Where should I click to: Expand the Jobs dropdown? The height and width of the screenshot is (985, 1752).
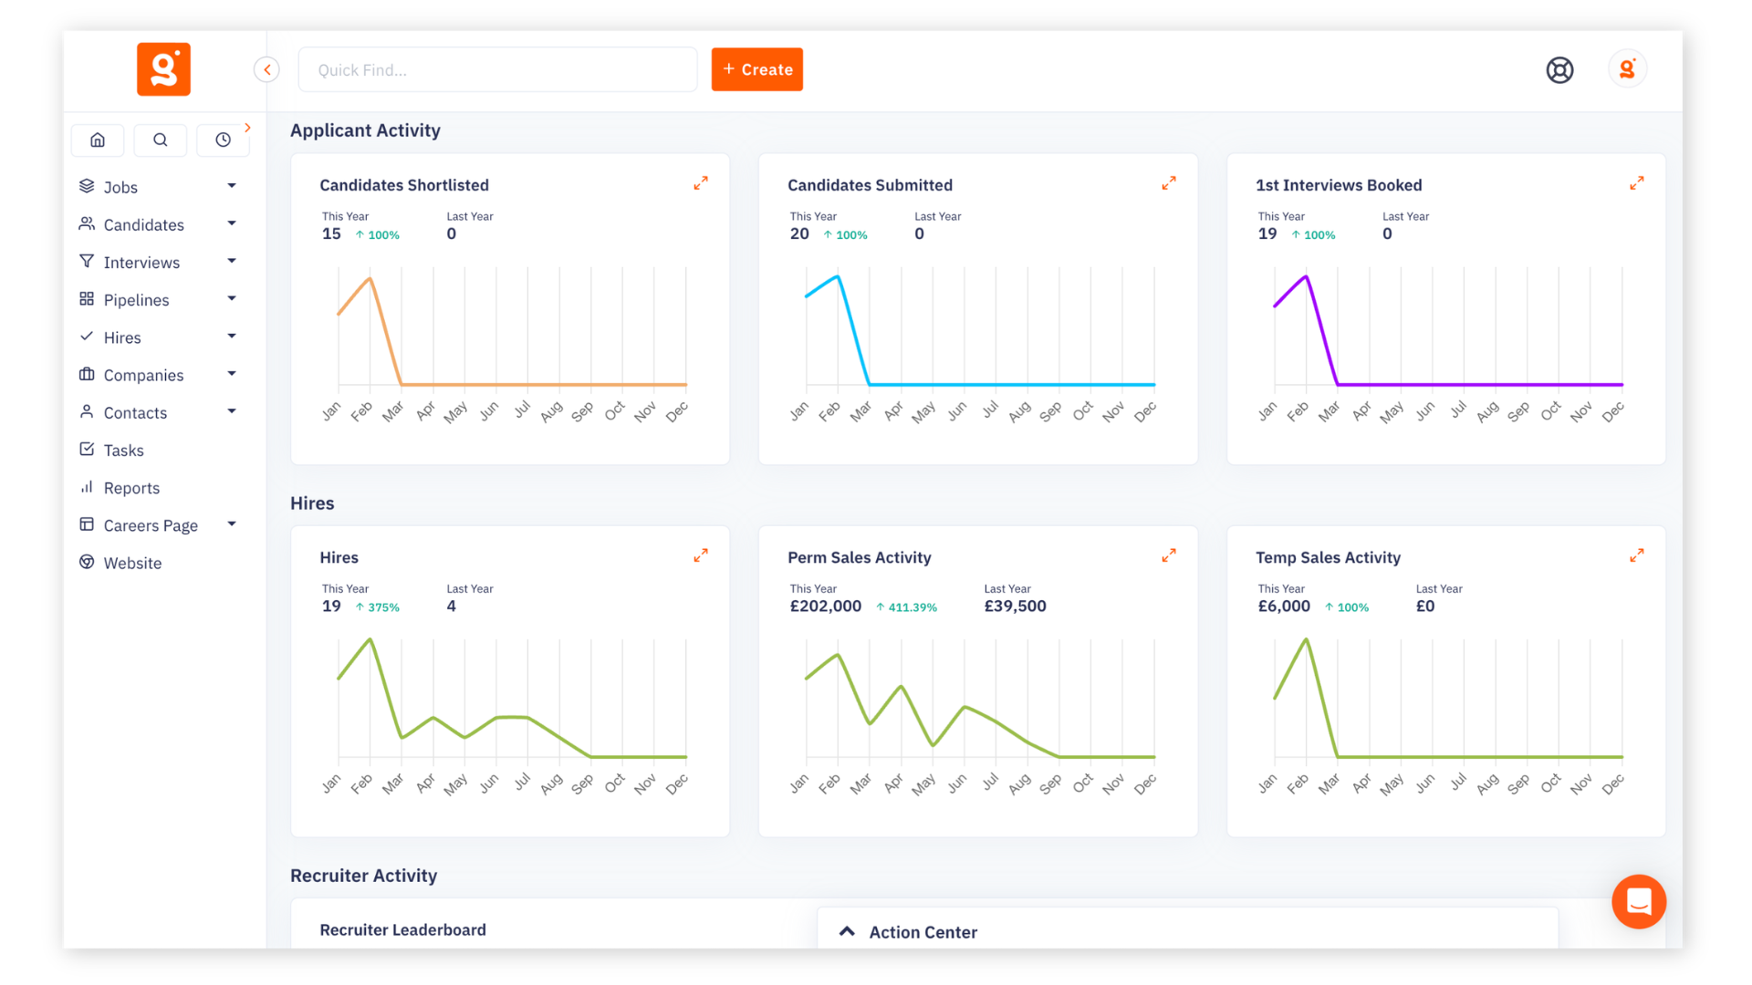point(232,186)
